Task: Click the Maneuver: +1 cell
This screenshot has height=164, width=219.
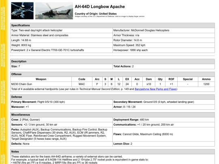Action: (x=61, y=107)
